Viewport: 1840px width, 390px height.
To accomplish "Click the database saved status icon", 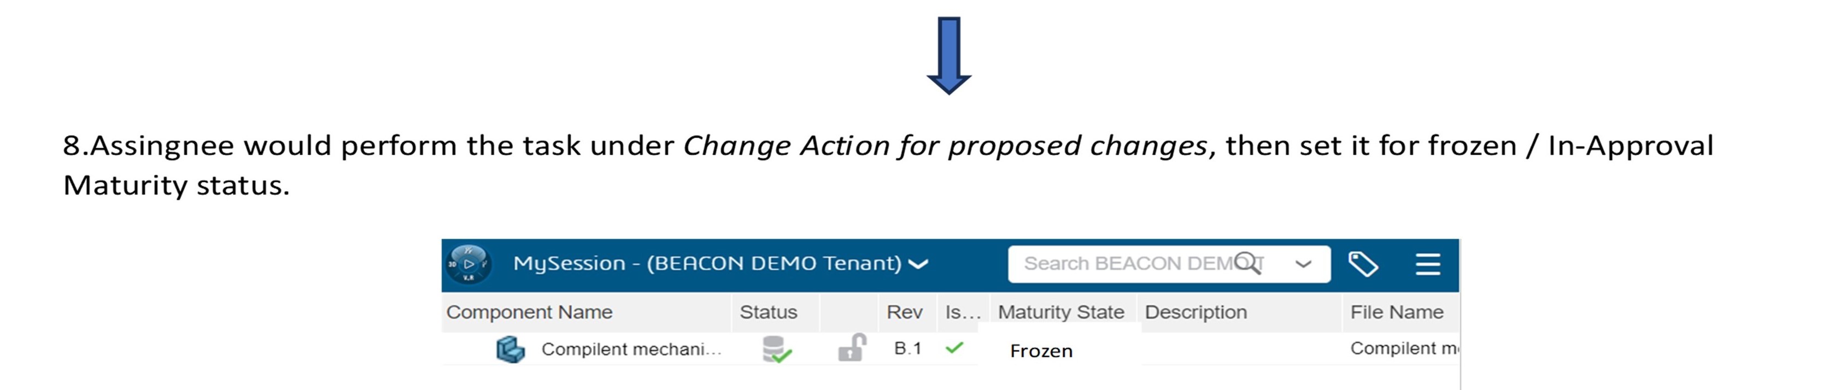I will 776,349.
